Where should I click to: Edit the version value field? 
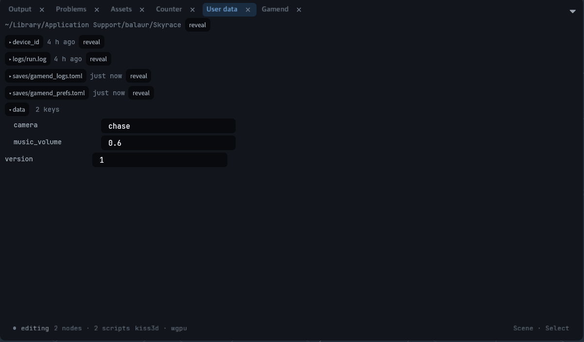[x=160, y=160]
